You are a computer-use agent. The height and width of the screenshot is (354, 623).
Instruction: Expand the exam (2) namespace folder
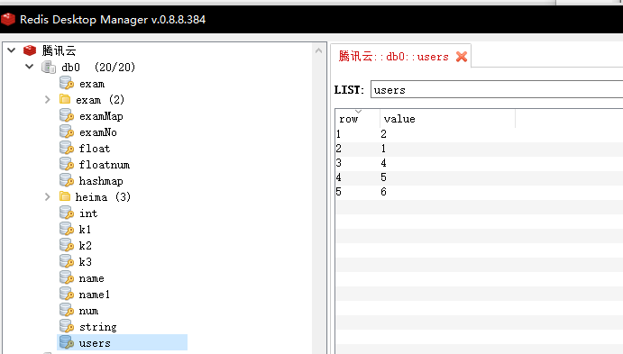click(x=48, y=100)
